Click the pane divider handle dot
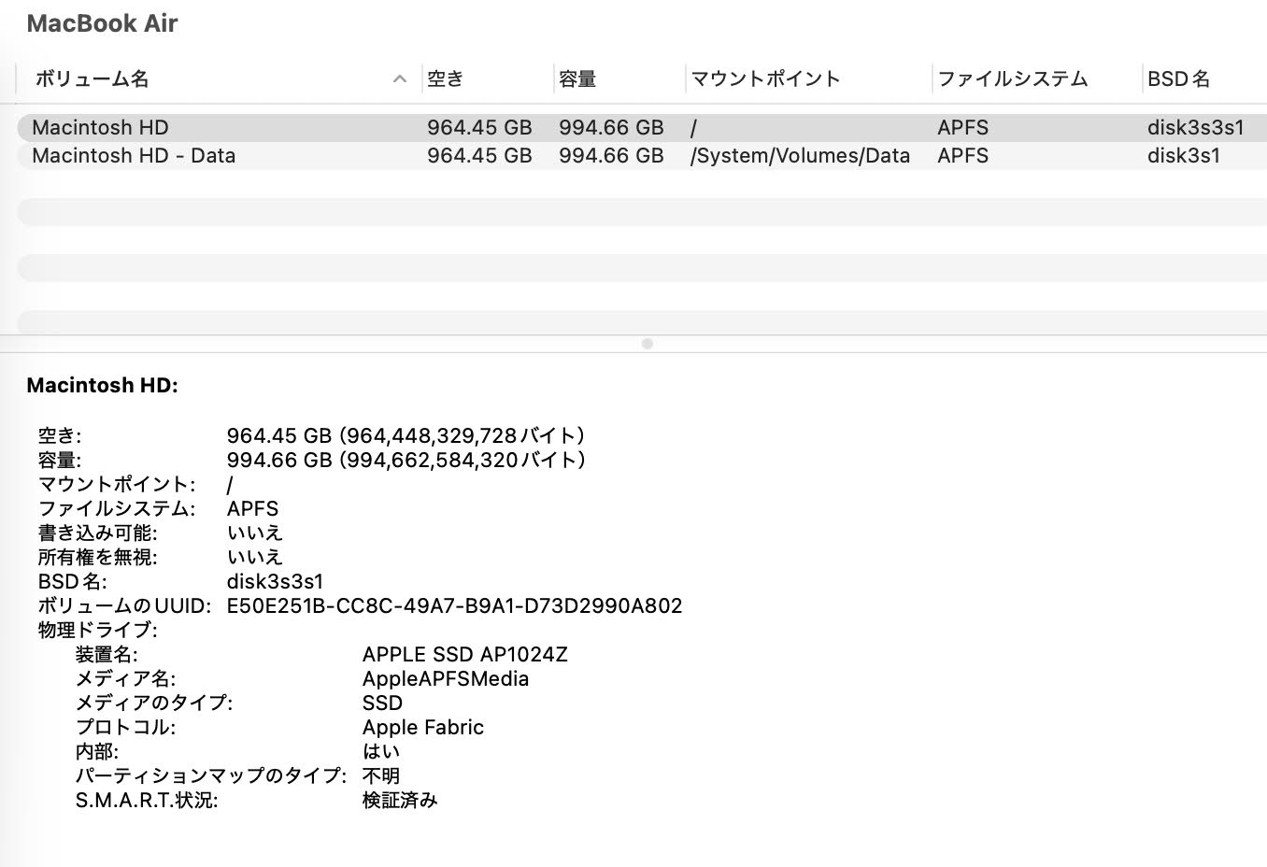1267x867 pixels. (647, 344)
